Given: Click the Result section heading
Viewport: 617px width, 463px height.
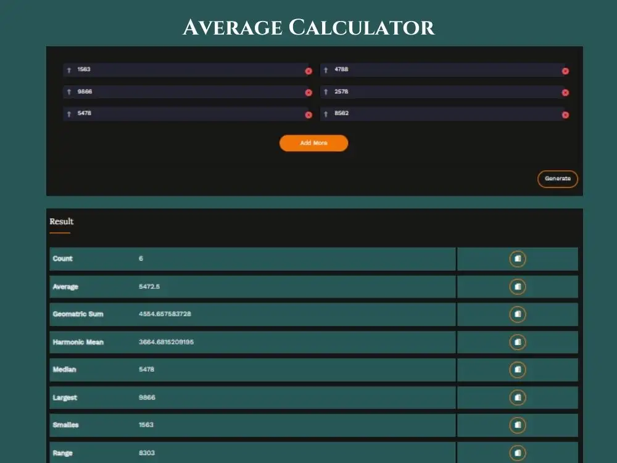Looking at the screenshot, I should (x=60, y=221).
